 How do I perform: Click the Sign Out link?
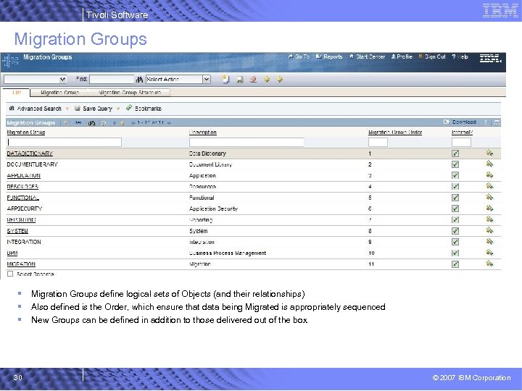432,57
